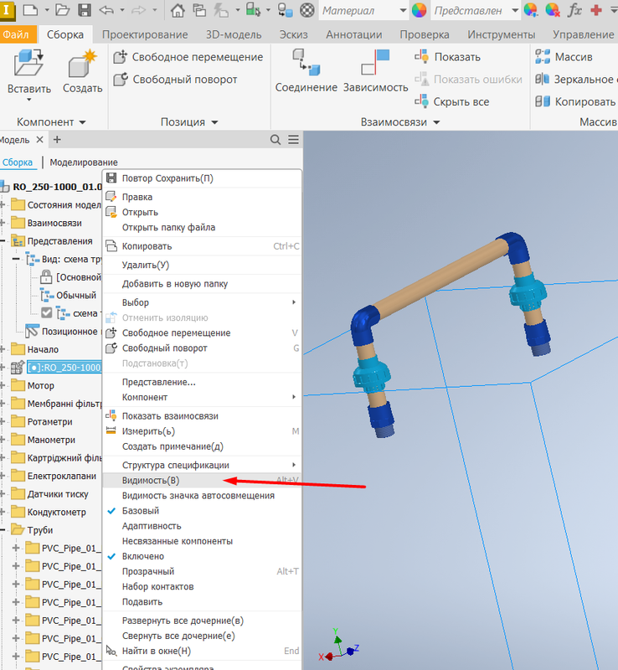Click the Redo arrow icon
This screenshot has width=618, height=670.
tap(138, 10)
